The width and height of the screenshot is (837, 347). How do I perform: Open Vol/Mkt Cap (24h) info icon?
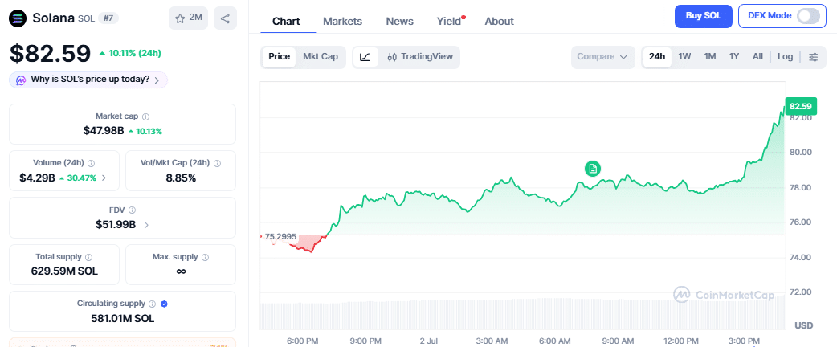point(217,163)
